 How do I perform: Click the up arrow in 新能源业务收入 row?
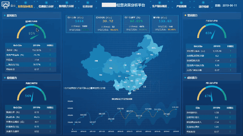(x=230, y=122)
